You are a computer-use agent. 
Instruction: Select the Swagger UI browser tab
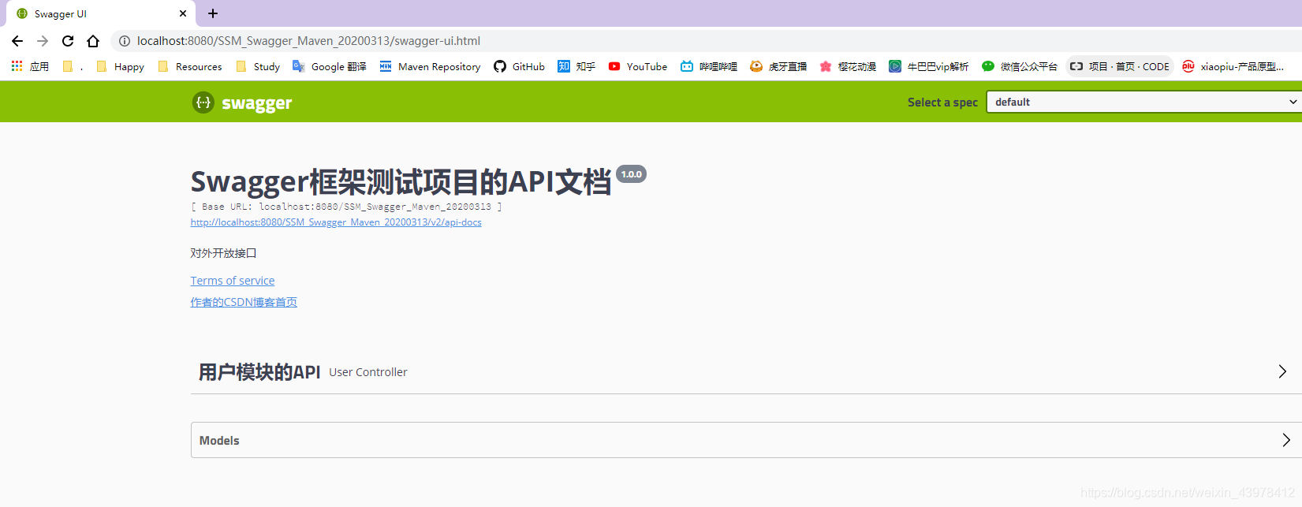[x=101, y=13]
